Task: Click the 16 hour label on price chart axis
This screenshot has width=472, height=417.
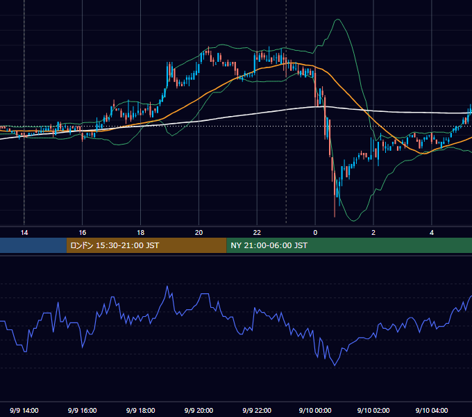Action: [82, 233]
